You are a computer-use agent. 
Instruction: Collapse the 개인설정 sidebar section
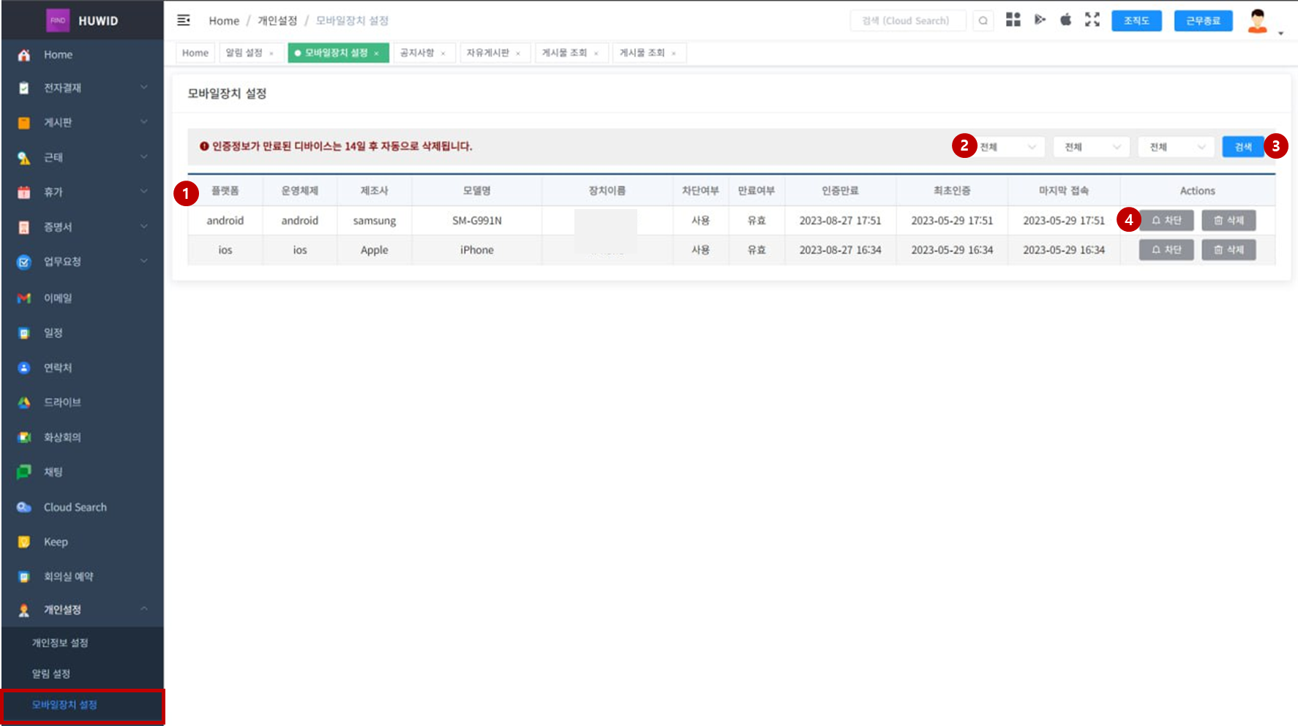[82, 610]
